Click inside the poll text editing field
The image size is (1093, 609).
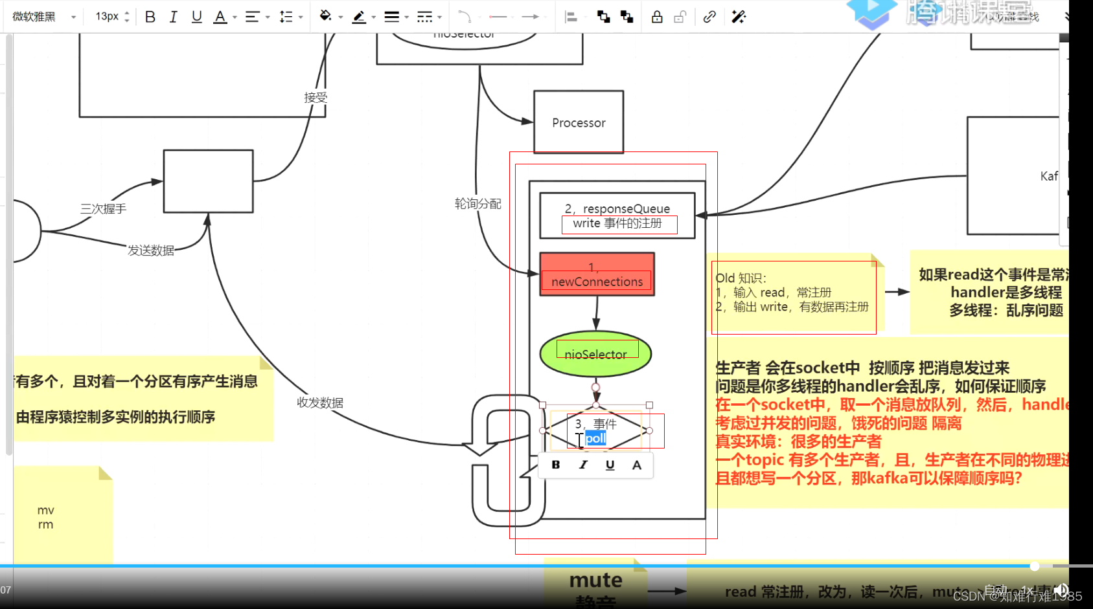tap(594, 438)
